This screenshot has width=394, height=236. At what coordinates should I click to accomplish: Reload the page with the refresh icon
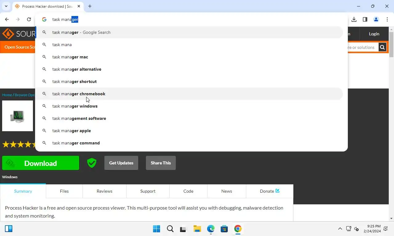(x=29, y=19)
